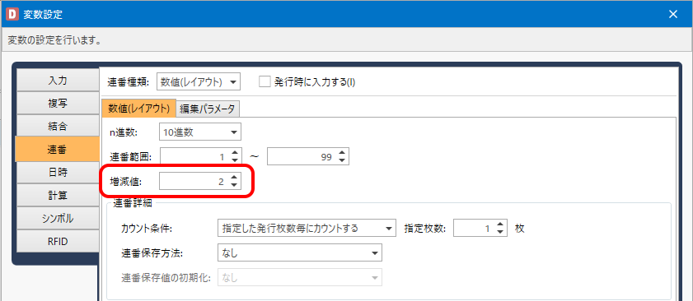693x301 pixels.
Task: Expand the 連番保存方法 dropdown
Action: point(300,253)
